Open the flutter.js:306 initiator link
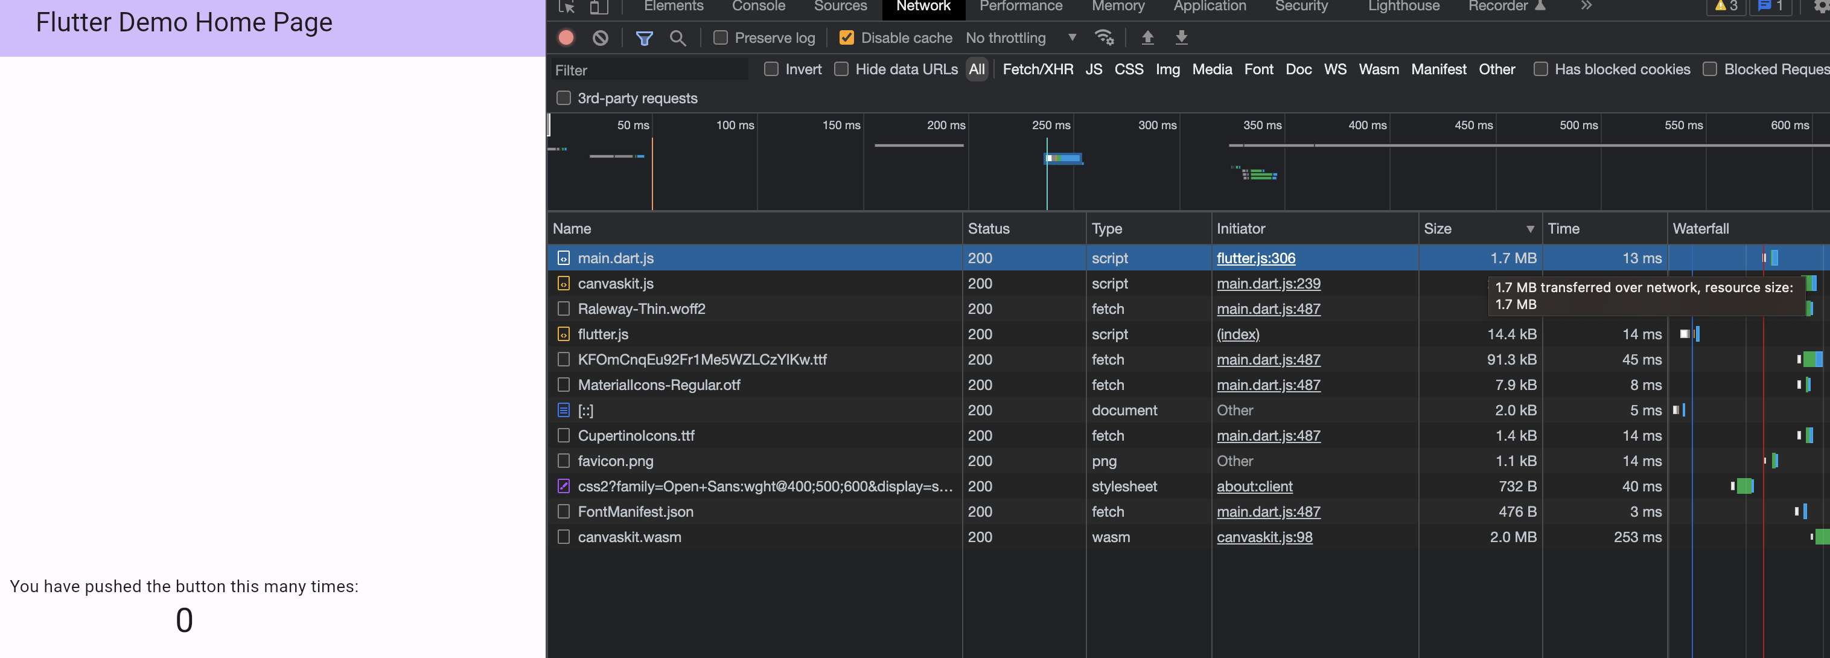1830x658 pixels. [x=1255, y=258]
